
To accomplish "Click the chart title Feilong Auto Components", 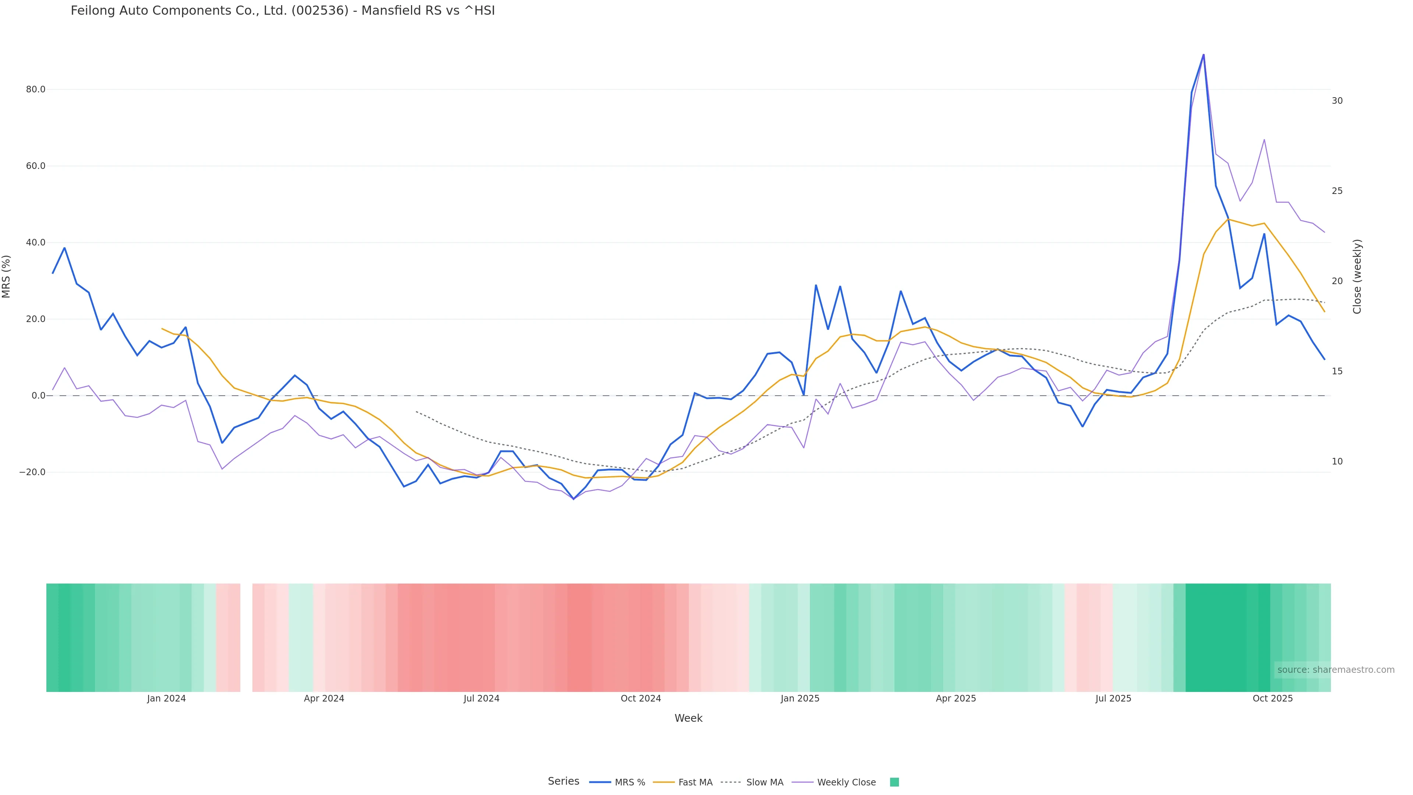I will (283, 11).
